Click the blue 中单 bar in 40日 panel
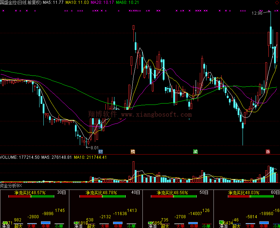This screenshot has width=280, height=228. tap(118, 223)
